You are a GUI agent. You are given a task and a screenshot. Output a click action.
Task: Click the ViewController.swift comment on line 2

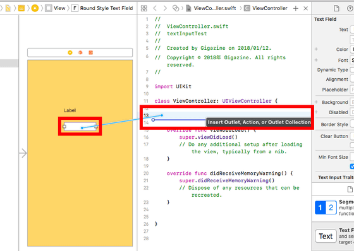[192, 26]
